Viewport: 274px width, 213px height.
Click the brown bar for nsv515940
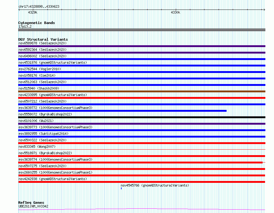(142, 91)
